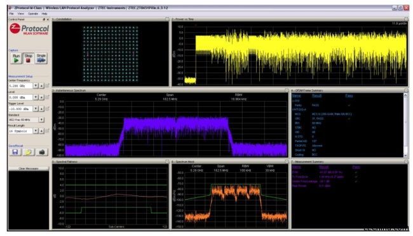This screenshot has height=236, width=413.
Task: Sort OFDM Frame Summary by Result header
Action: tap(316, 95)
